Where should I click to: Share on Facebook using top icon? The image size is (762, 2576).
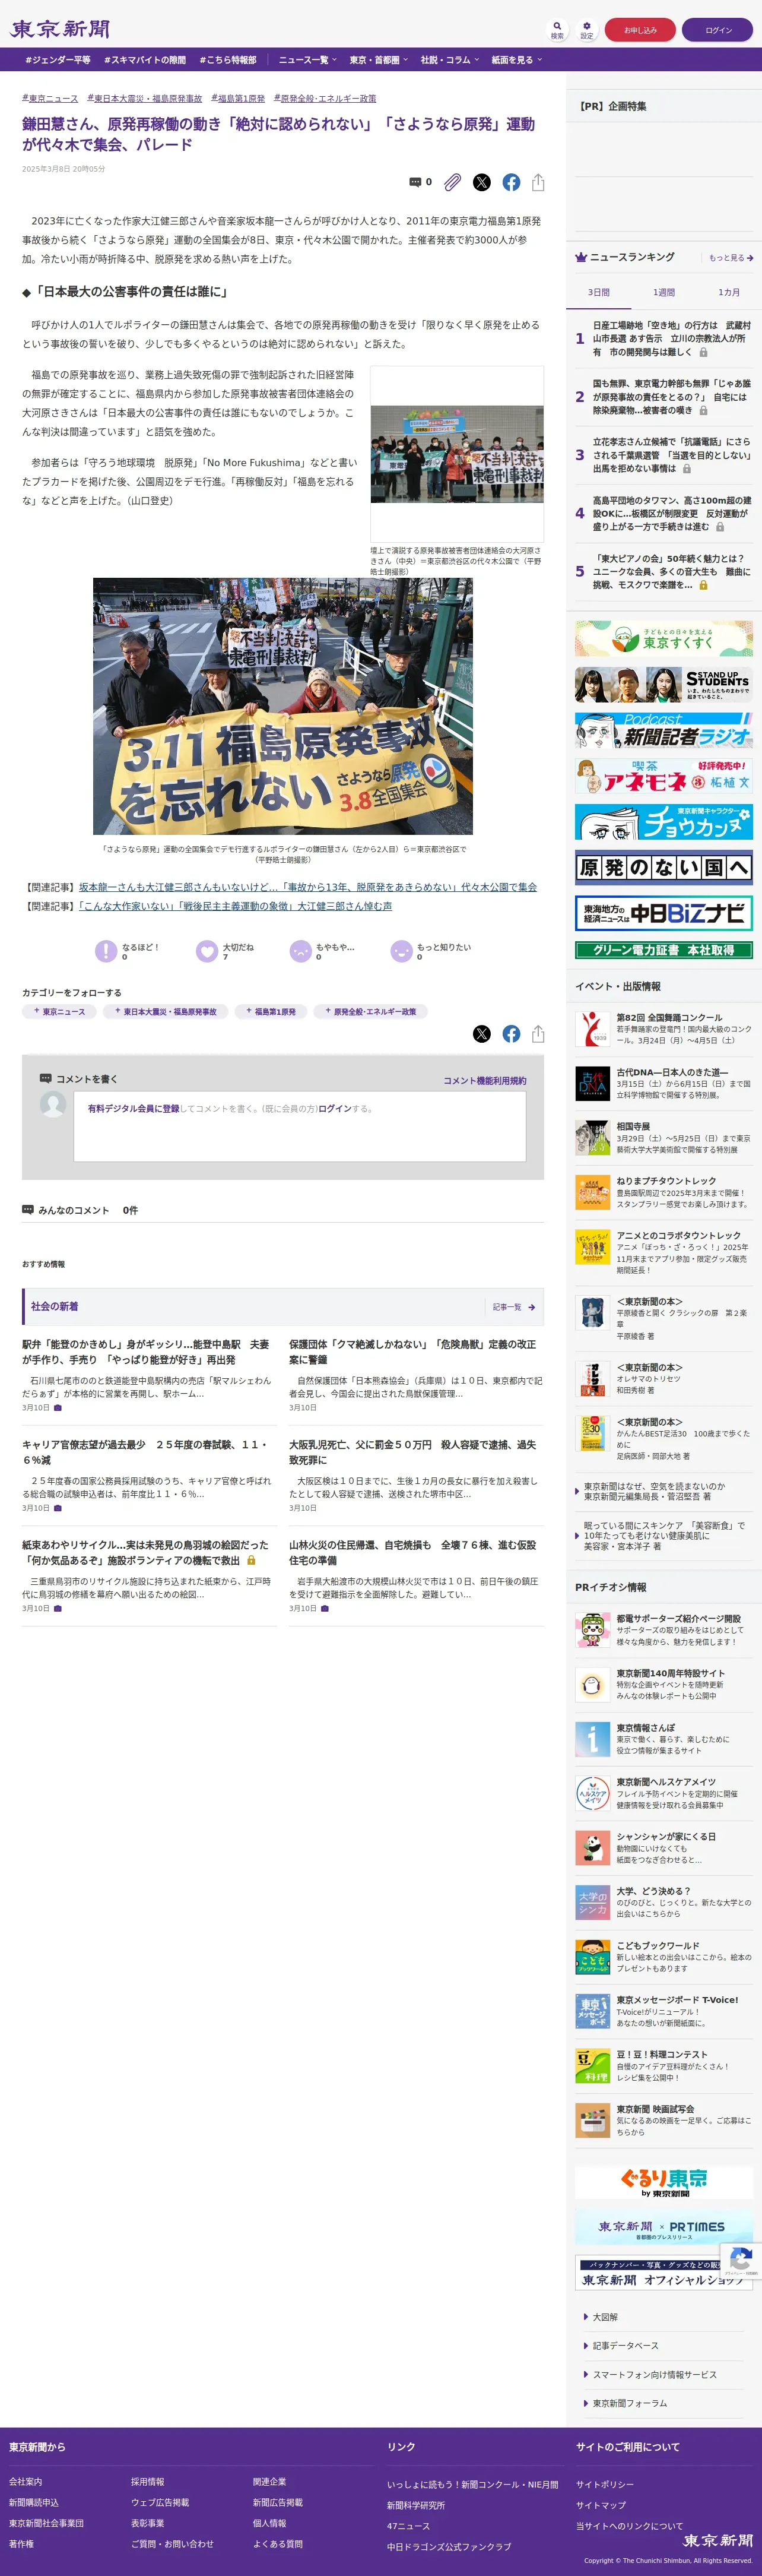tap(511, 182)
